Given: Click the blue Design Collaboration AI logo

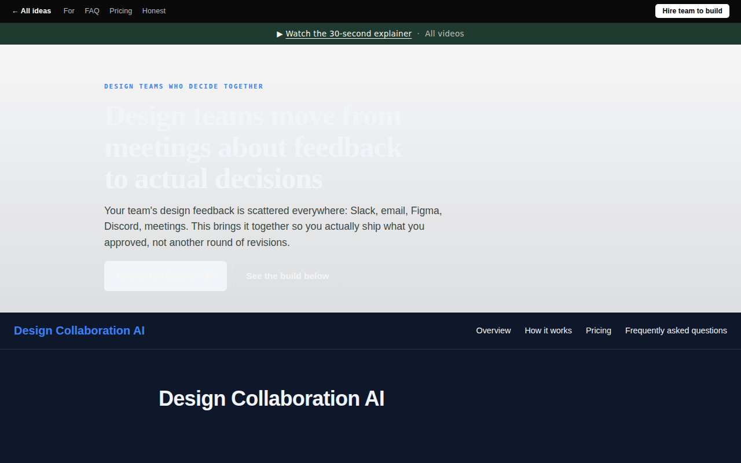Looking at the screenshot, I should coord(79,330).
